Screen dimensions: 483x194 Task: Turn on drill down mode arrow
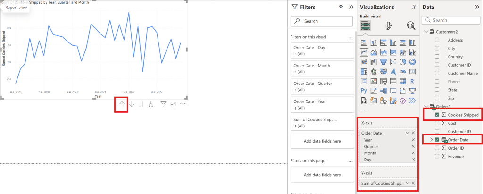tap(132, 104)
